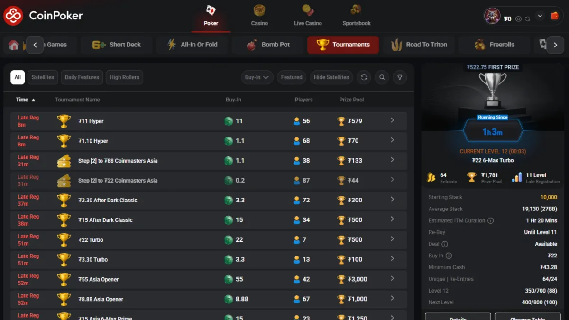Viewport: 569px width, 320px height.
Task: Open the wolf profile avatar
Action: (492, 16)
